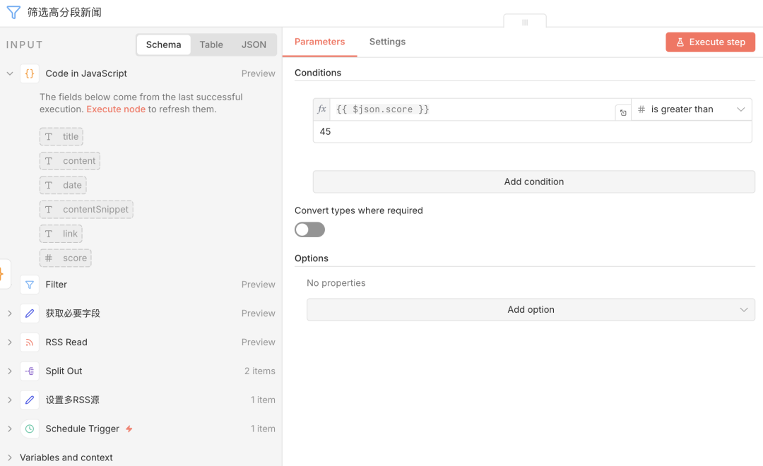
Task: Click the RSS Read node icon
Action: click(30, 342)
